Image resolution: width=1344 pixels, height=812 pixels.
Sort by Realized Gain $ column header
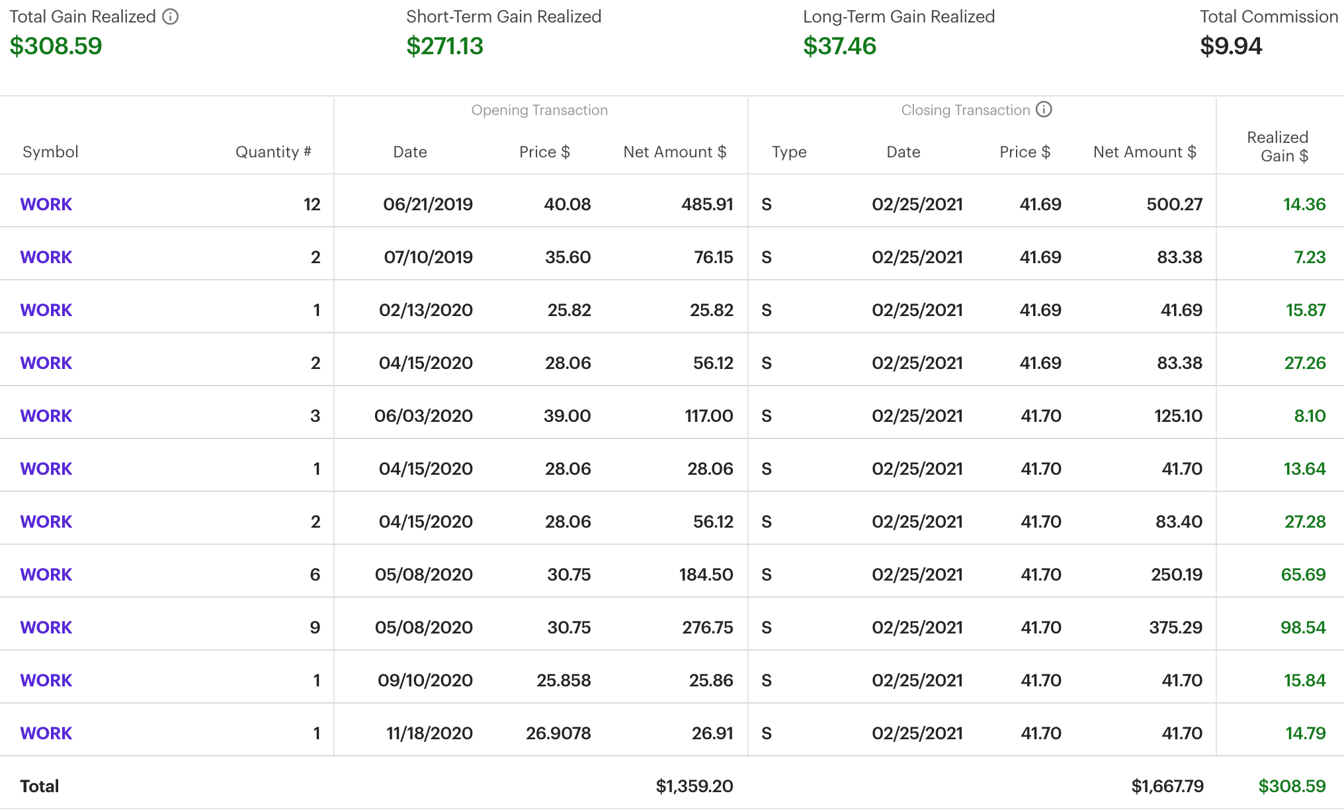coord(1278,147)
